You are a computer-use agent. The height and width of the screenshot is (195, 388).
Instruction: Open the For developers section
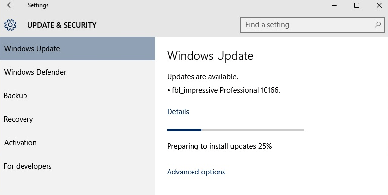pyautogui.click(x=77, y=166)
